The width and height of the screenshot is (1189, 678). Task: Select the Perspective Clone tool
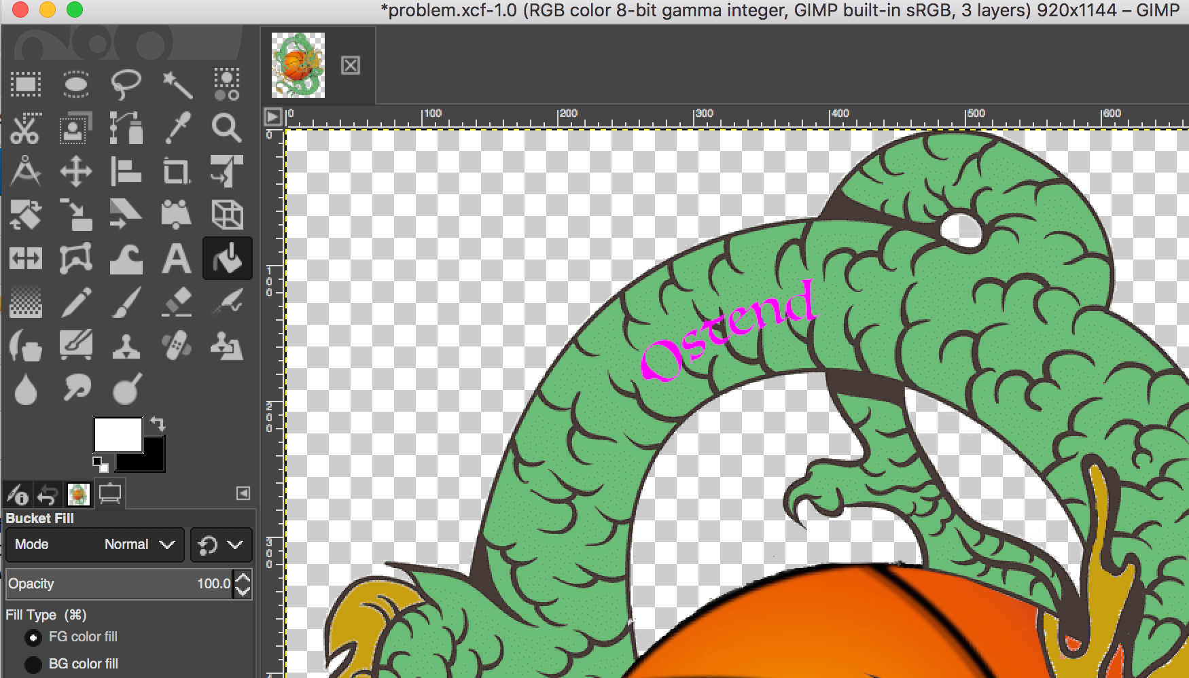tap(227, 345)
